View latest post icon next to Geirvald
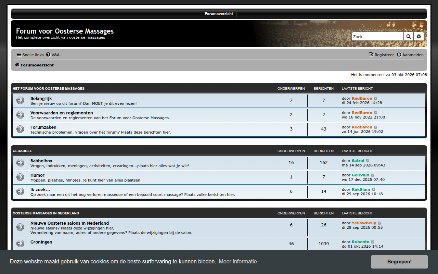Image resolution: width=438 pixels, height=274 pixels. tap(373, 175)
